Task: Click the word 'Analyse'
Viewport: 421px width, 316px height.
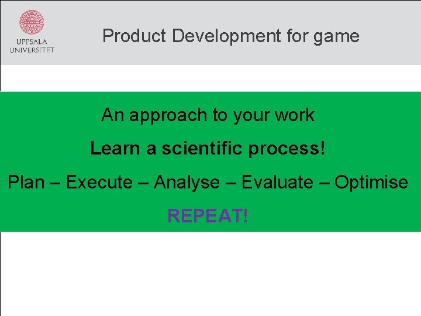Action: 187,183
